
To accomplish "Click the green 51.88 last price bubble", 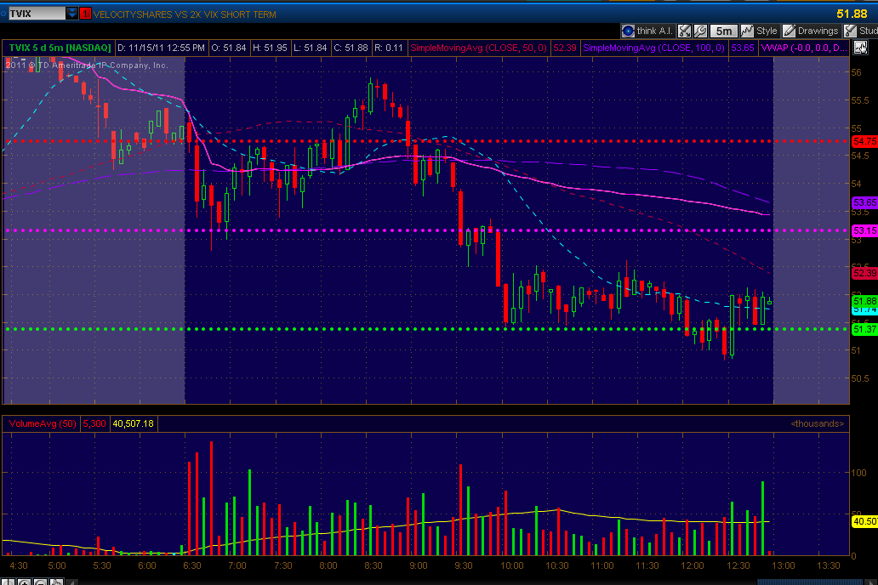I will tap(864, 301).
